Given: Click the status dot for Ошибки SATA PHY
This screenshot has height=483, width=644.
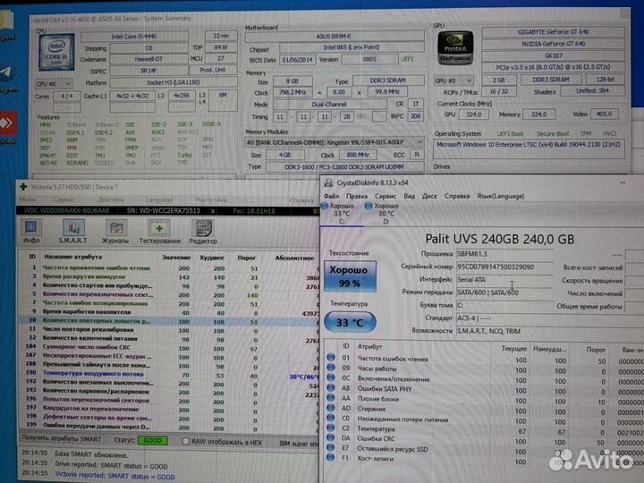Looking at the screenshot, I should [331, 387].
